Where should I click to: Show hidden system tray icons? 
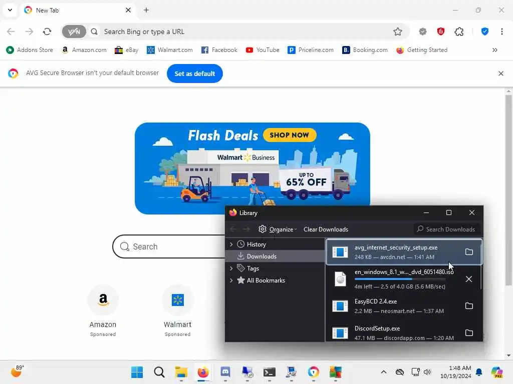383,372
